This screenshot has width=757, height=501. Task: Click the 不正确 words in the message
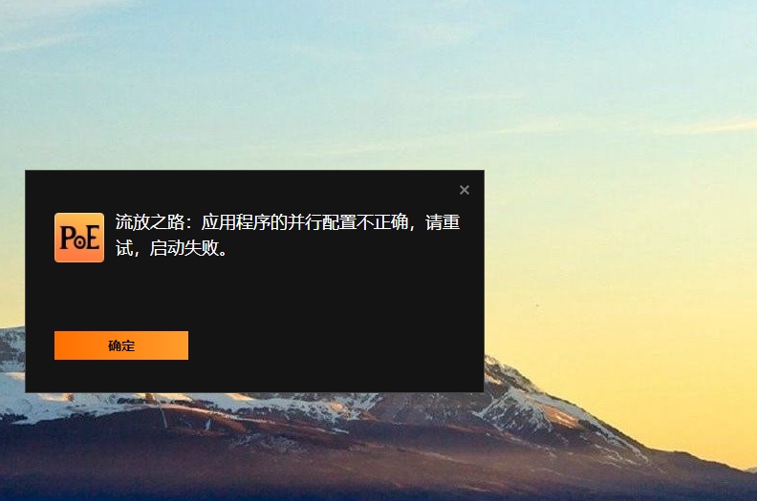click(x=382, y=222)
